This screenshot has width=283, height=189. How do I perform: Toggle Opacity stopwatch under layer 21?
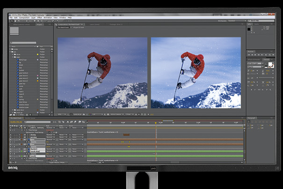coord(27,142)
